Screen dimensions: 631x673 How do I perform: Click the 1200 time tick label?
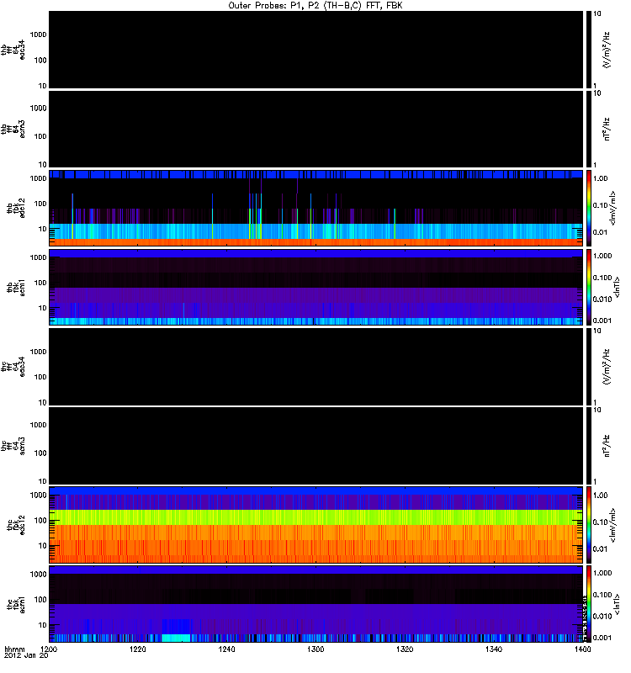point(49,649)
